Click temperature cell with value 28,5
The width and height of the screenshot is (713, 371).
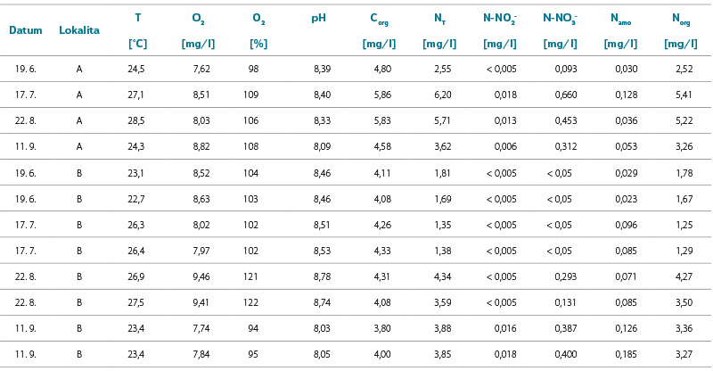pos(136,120)
